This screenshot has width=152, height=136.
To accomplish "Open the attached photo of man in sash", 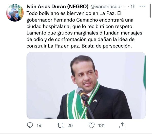I will (x=86, y=86).
